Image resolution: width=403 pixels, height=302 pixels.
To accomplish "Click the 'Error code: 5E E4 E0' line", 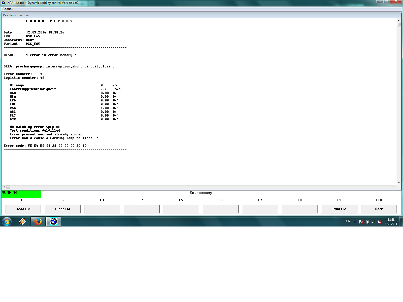I will [45, 146].
